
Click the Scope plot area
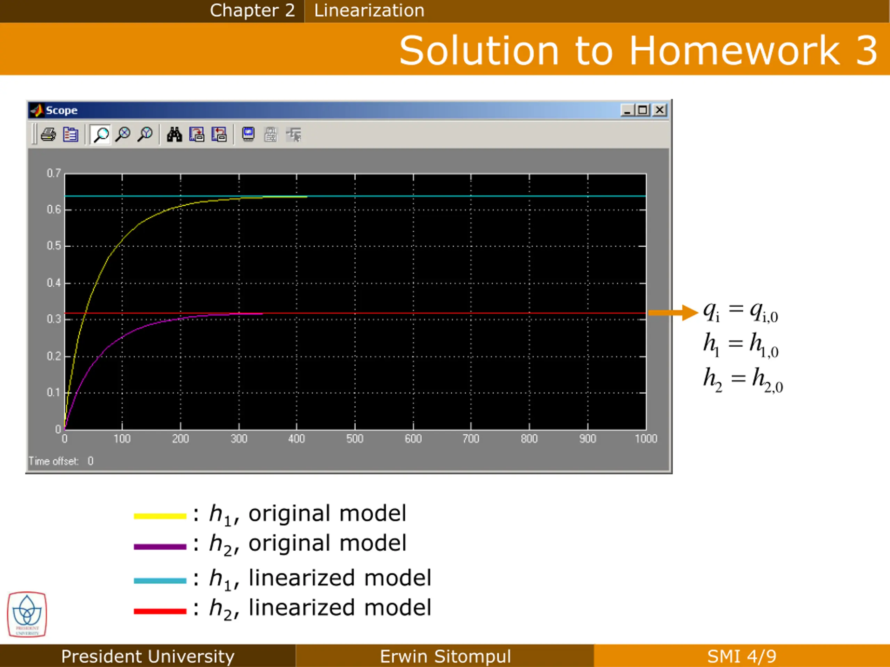355,302
